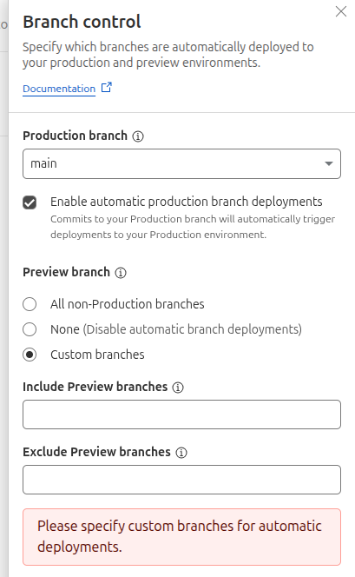The width and height of the screenshot is (355, 577).
Task: Click the Enable automatic production branch deployments label
Action: tap(187, 202)
